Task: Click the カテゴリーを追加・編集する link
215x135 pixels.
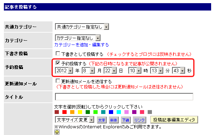Action: [81, 45]
